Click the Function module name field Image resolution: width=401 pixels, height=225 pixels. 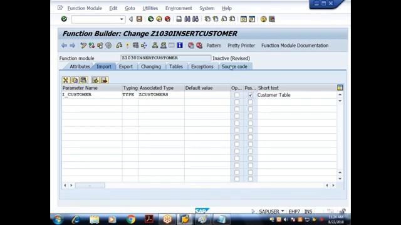click(x=165, y=58)
